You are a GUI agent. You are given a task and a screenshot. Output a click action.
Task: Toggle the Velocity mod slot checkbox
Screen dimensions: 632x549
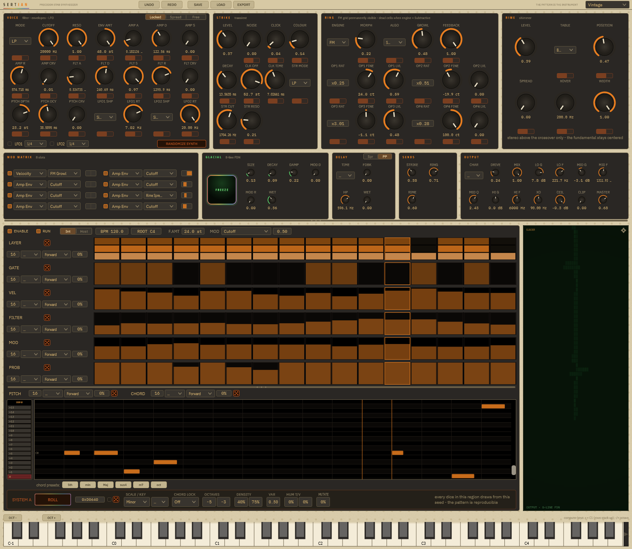point(10,173)
